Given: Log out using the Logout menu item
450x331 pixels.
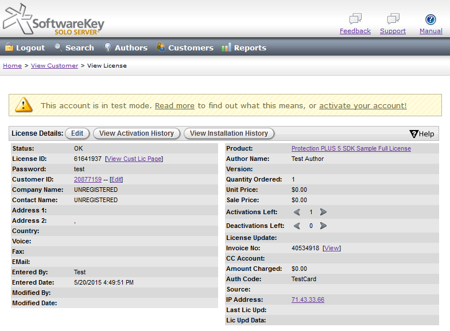Looking at the screenshot, I should pos(25,48).
